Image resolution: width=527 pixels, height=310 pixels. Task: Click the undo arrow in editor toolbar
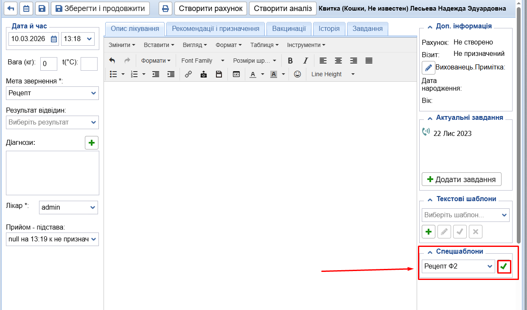[112, 61]
